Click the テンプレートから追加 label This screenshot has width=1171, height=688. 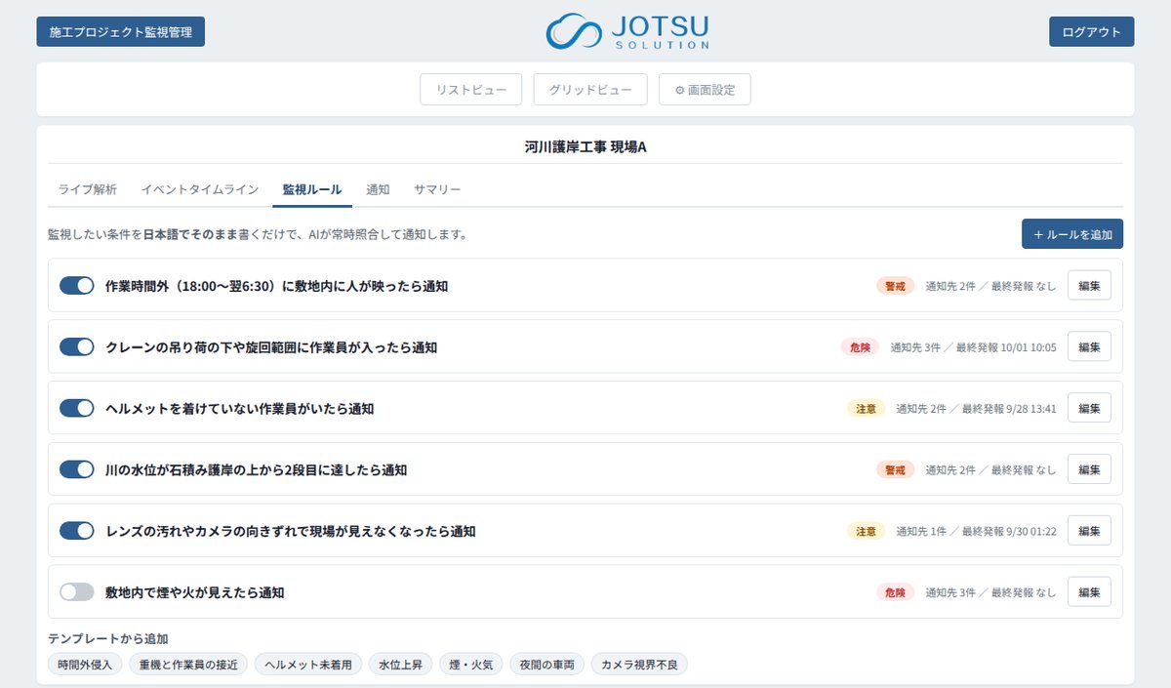[x=108, y=638]
